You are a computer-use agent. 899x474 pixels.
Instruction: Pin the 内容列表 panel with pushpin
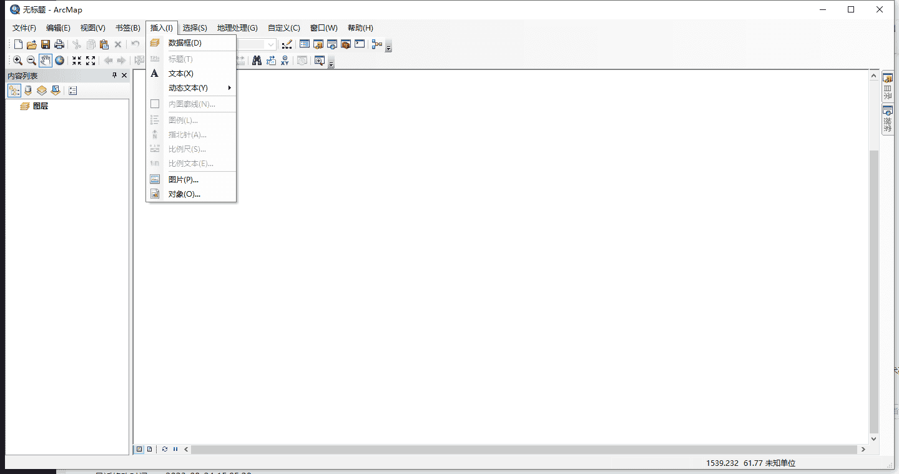click(x=114, y=76)
